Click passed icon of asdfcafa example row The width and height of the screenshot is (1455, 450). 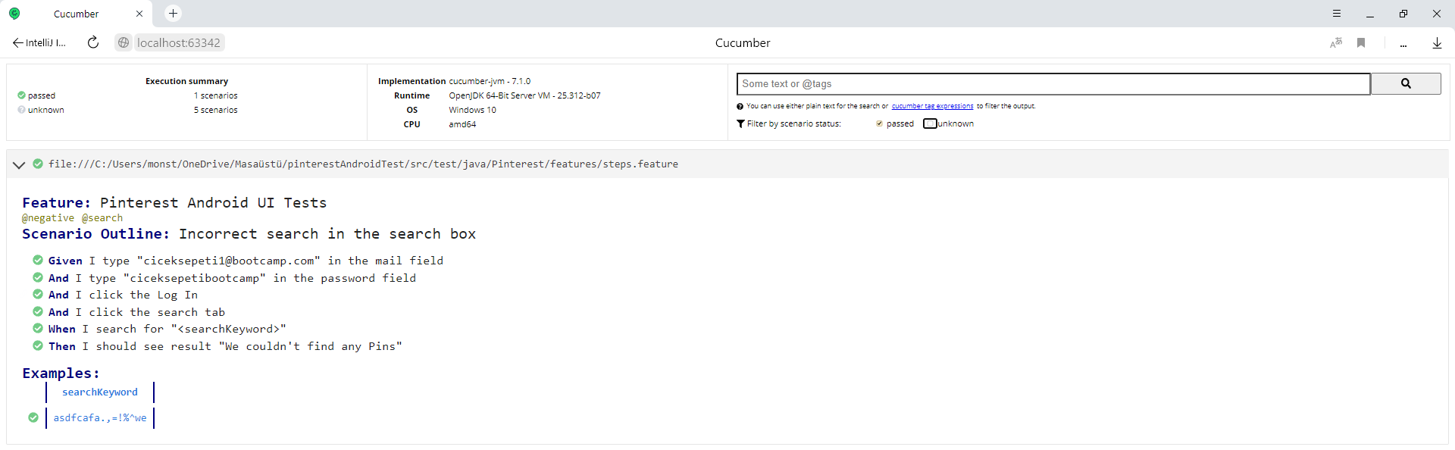click(33, 417)
